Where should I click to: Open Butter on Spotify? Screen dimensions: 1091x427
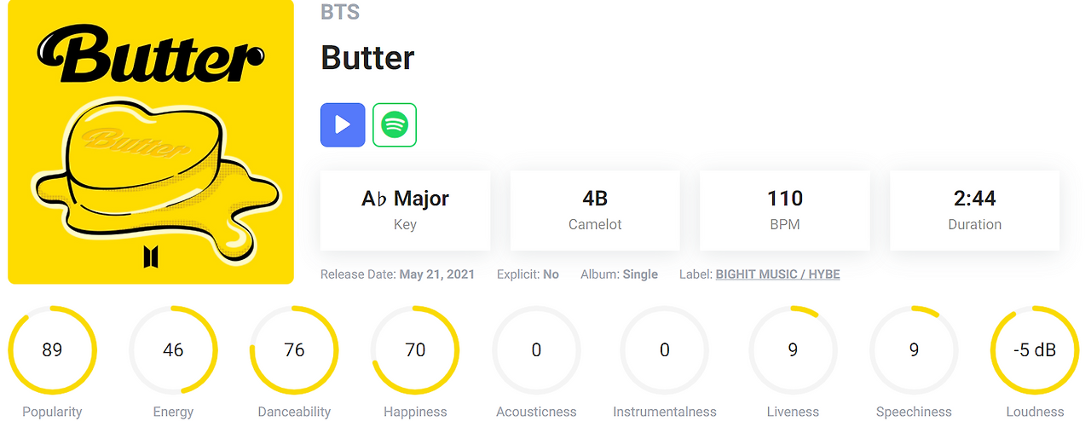tap(395, 124)
